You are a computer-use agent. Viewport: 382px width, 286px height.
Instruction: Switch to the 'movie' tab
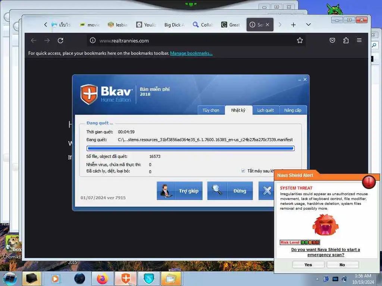point(90,25)
